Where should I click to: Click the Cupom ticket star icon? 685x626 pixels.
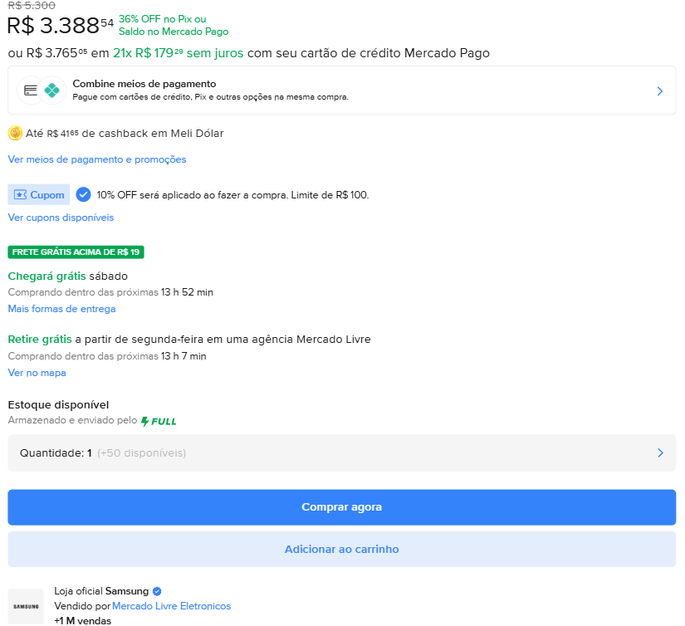[20, 195]
